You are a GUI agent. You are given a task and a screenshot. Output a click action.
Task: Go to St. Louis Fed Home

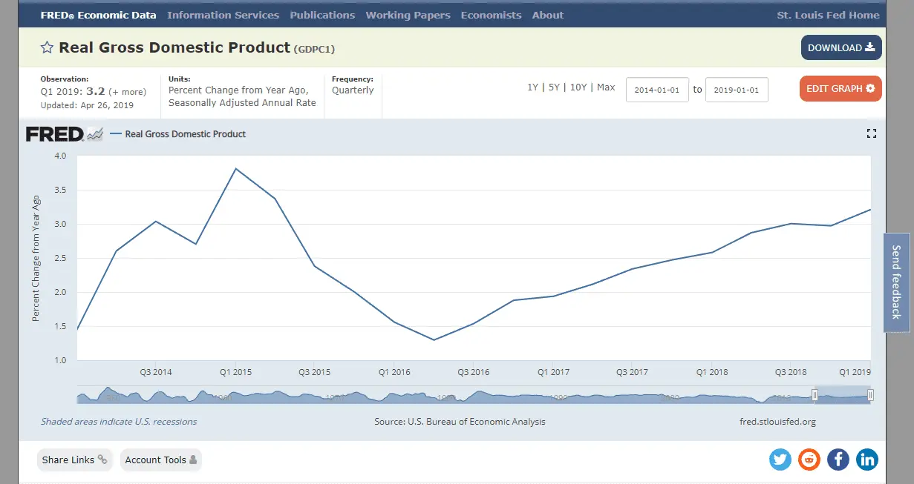pyautogui.click(x=828, y=15)
